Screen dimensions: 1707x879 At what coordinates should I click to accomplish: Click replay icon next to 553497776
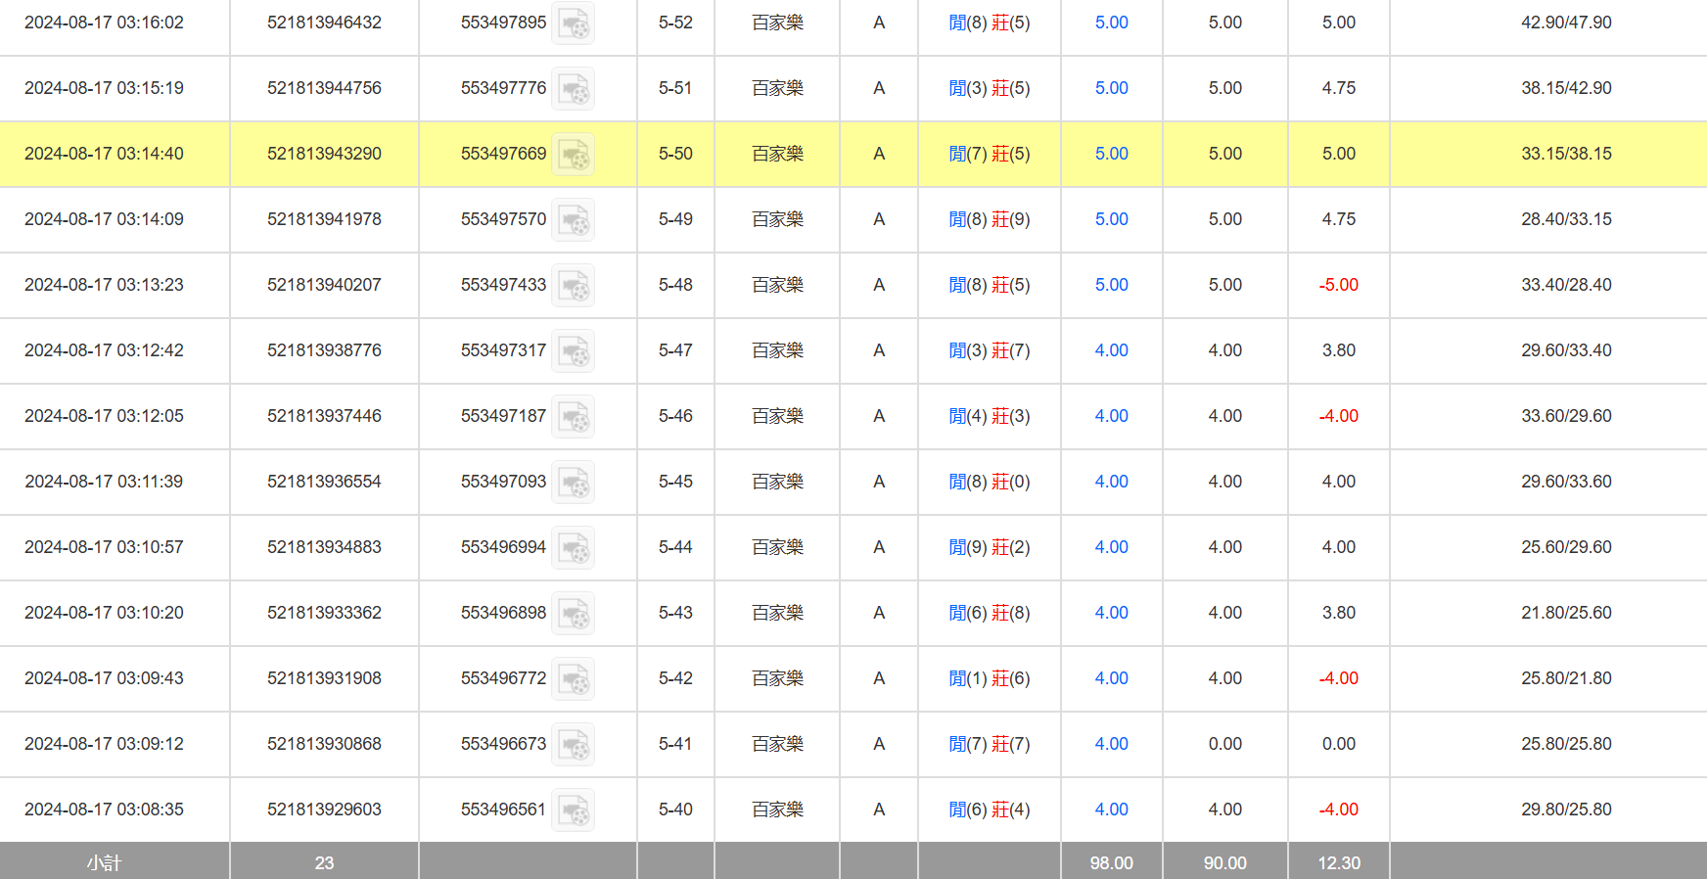point(573,89)
